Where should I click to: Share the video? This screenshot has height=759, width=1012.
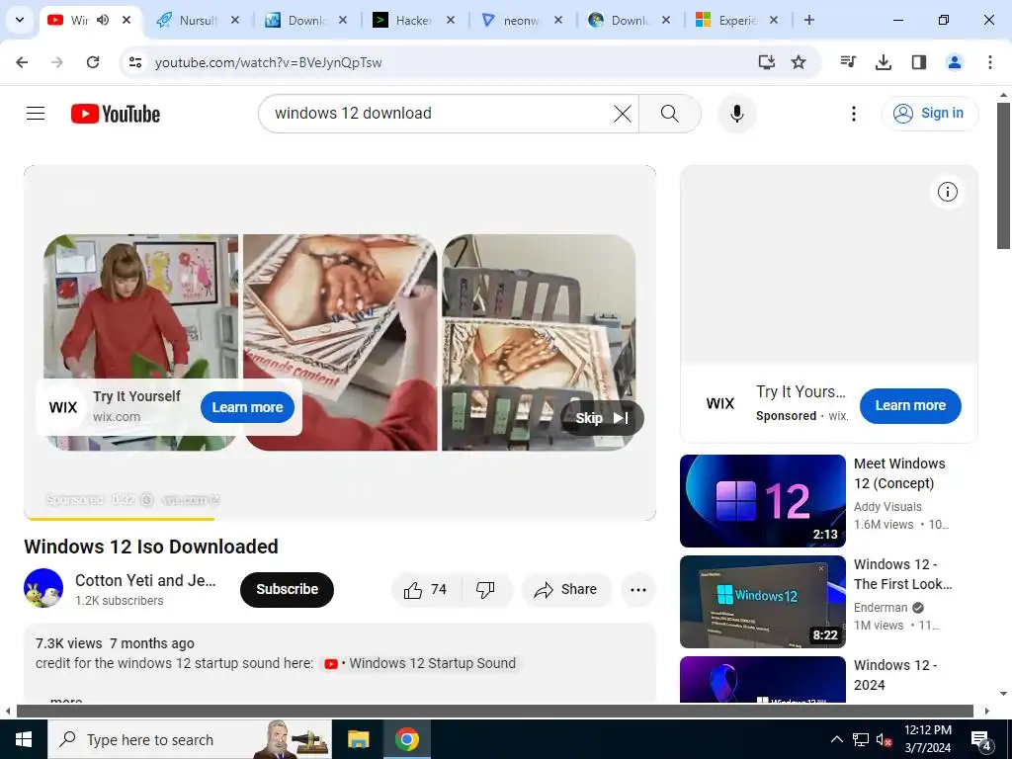[x=565, y=589]
